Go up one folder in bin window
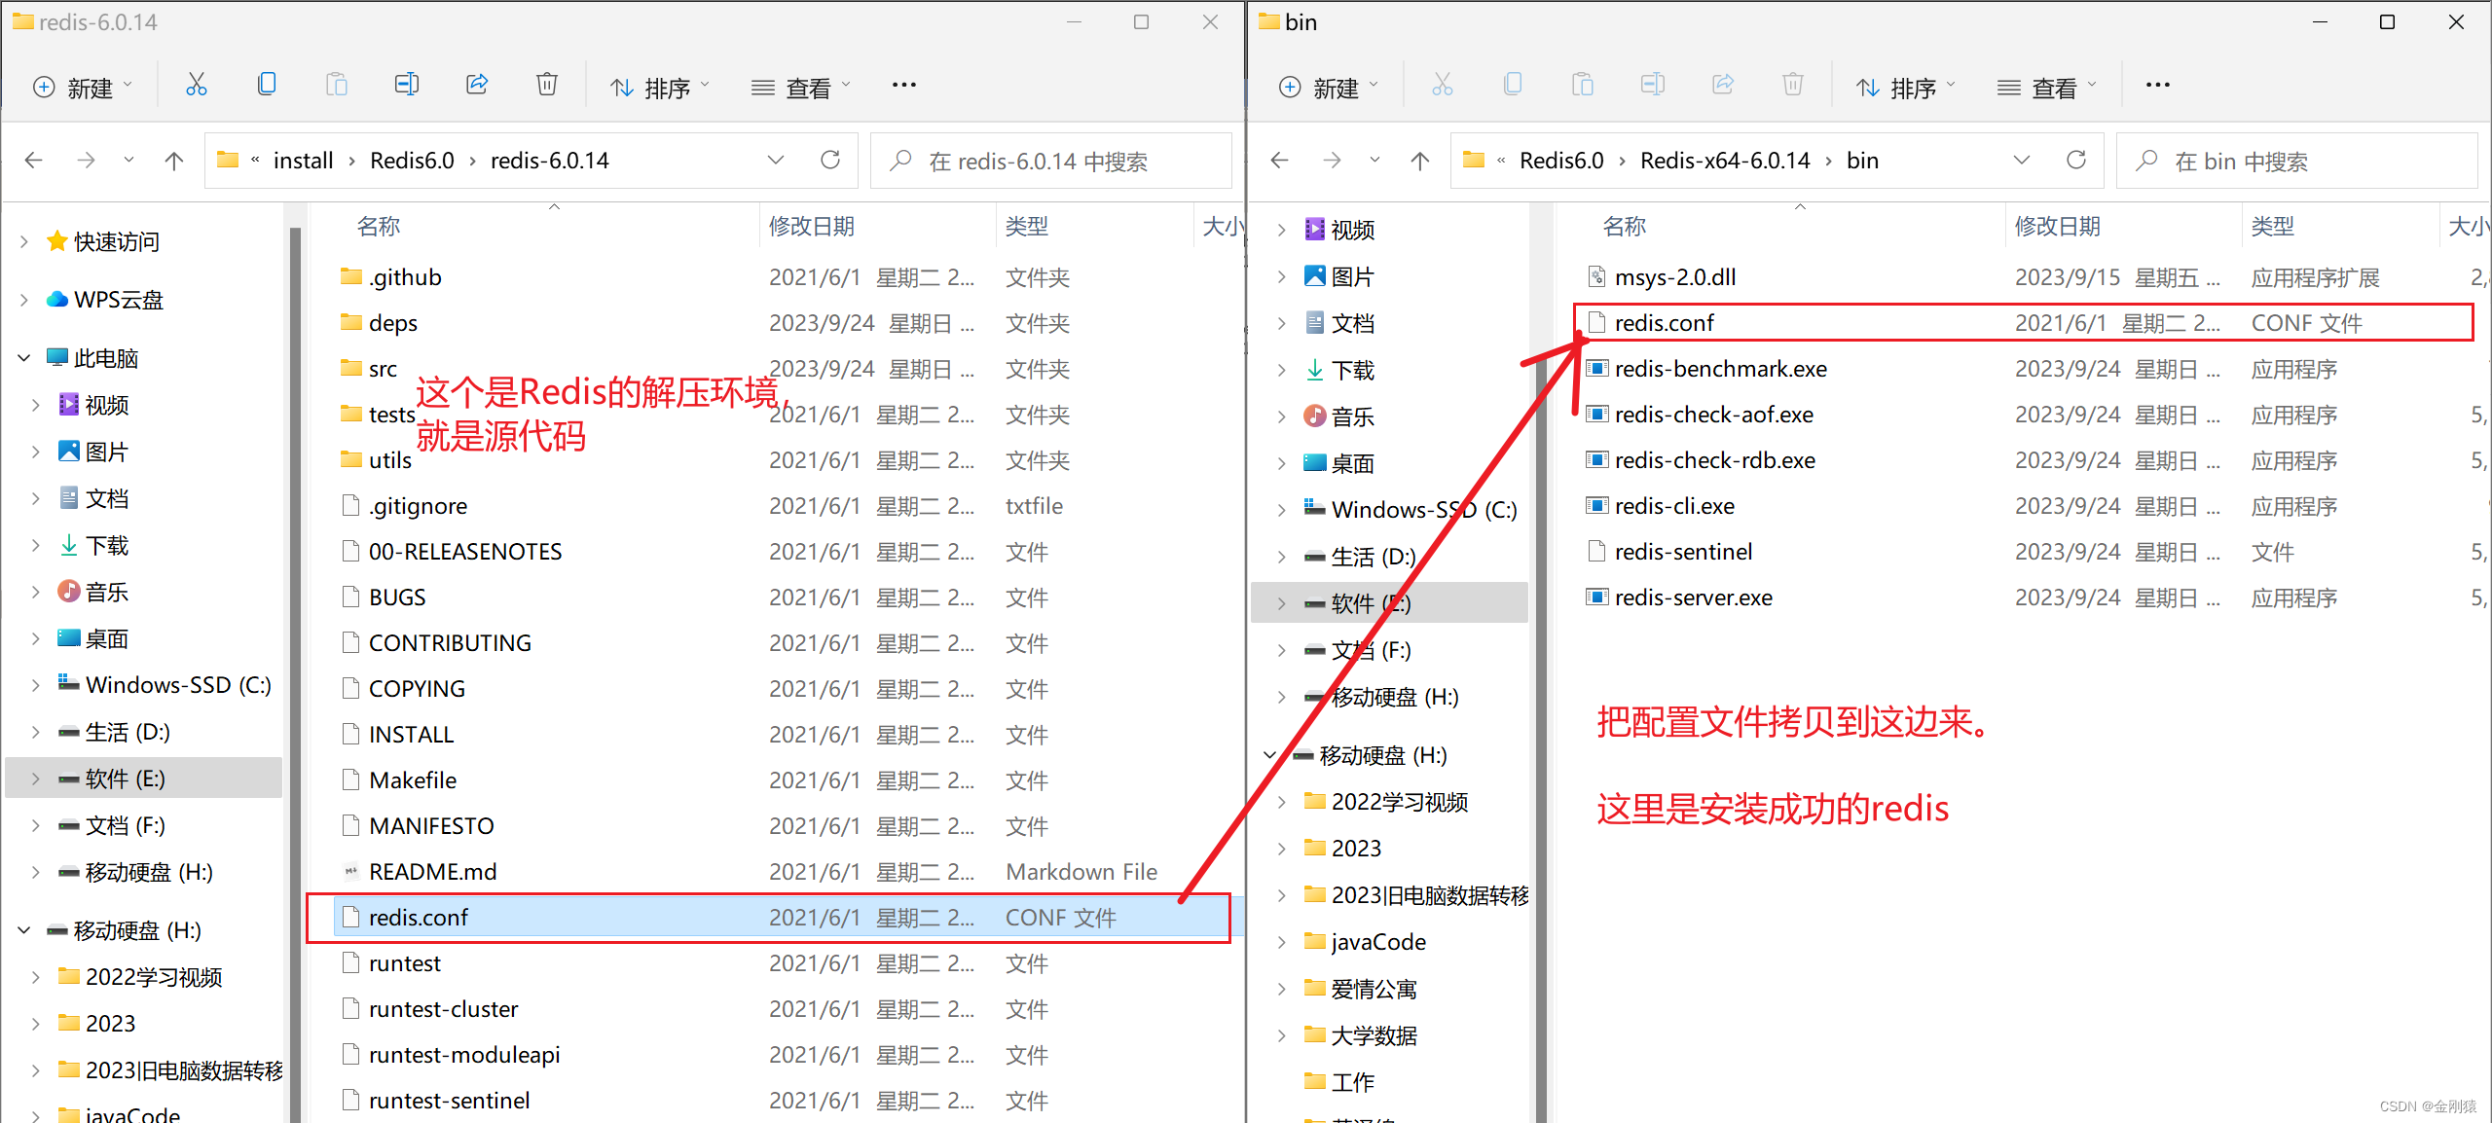The height and width of the screenshot is (1123, 2492). [1420, 161]
